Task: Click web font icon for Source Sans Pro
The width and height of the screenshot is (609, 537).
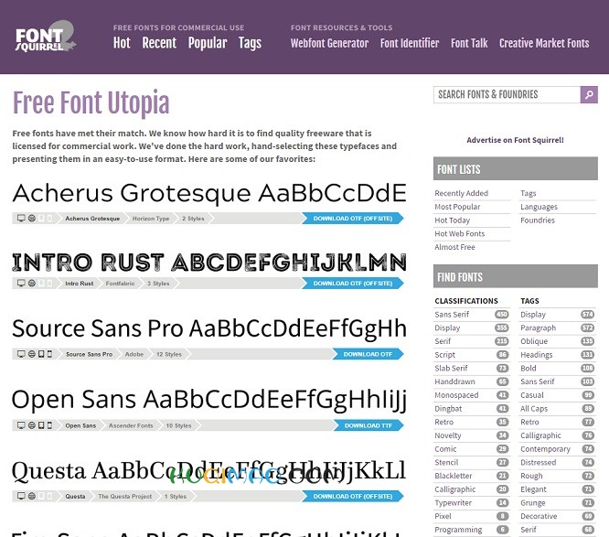Action: 32,354
